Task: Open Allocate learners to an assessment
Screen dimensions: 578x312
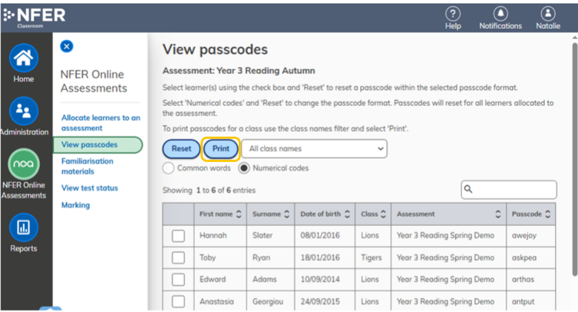Action: point(101,123)
